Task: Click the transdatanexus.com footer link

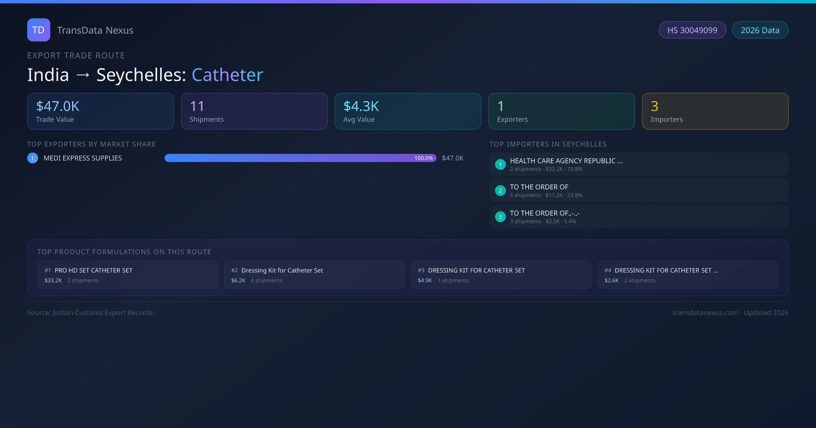Action: point(705,313)
